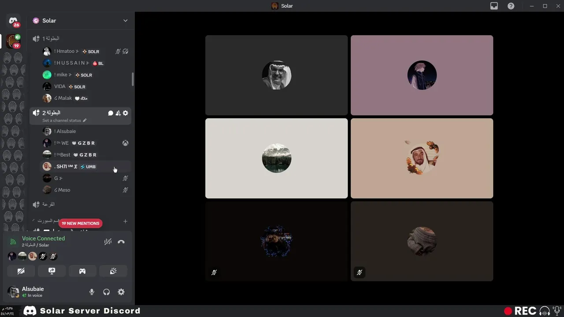This screenshot has width=564, height=317.
Task: Focus the dark gray tile with shemagh avatar
Action: click(276, 75)
